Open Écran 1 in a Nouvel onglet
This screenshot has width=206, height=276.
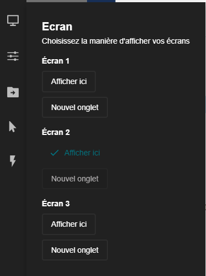click(75, 107)
